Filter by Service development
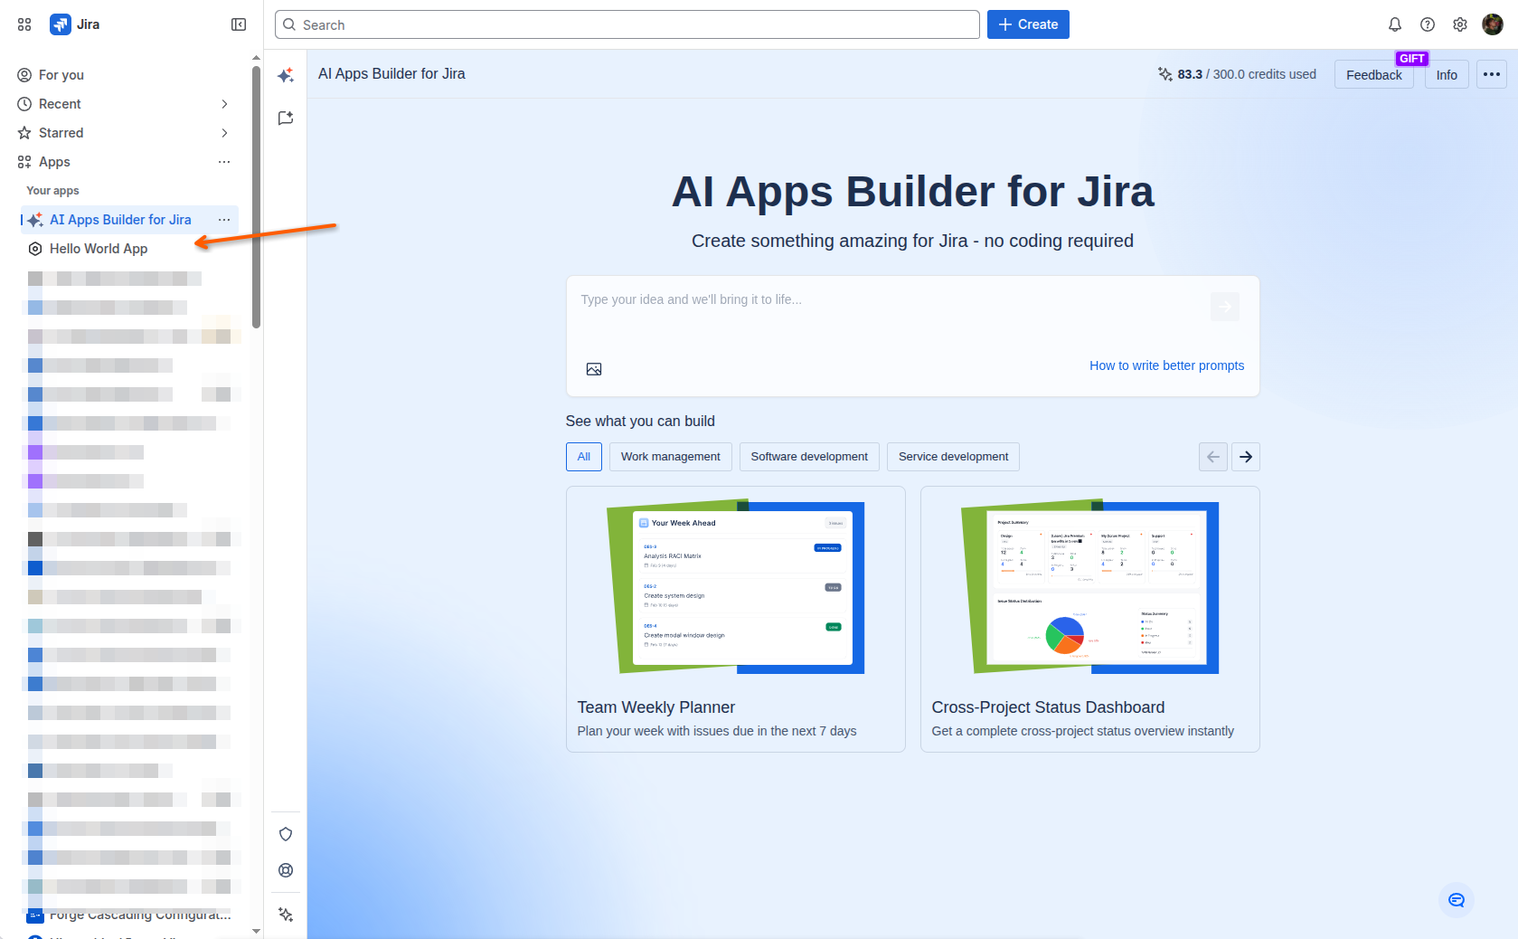Image resolution: width=1518 pixels, height=939 pixels. coord(953,457)
